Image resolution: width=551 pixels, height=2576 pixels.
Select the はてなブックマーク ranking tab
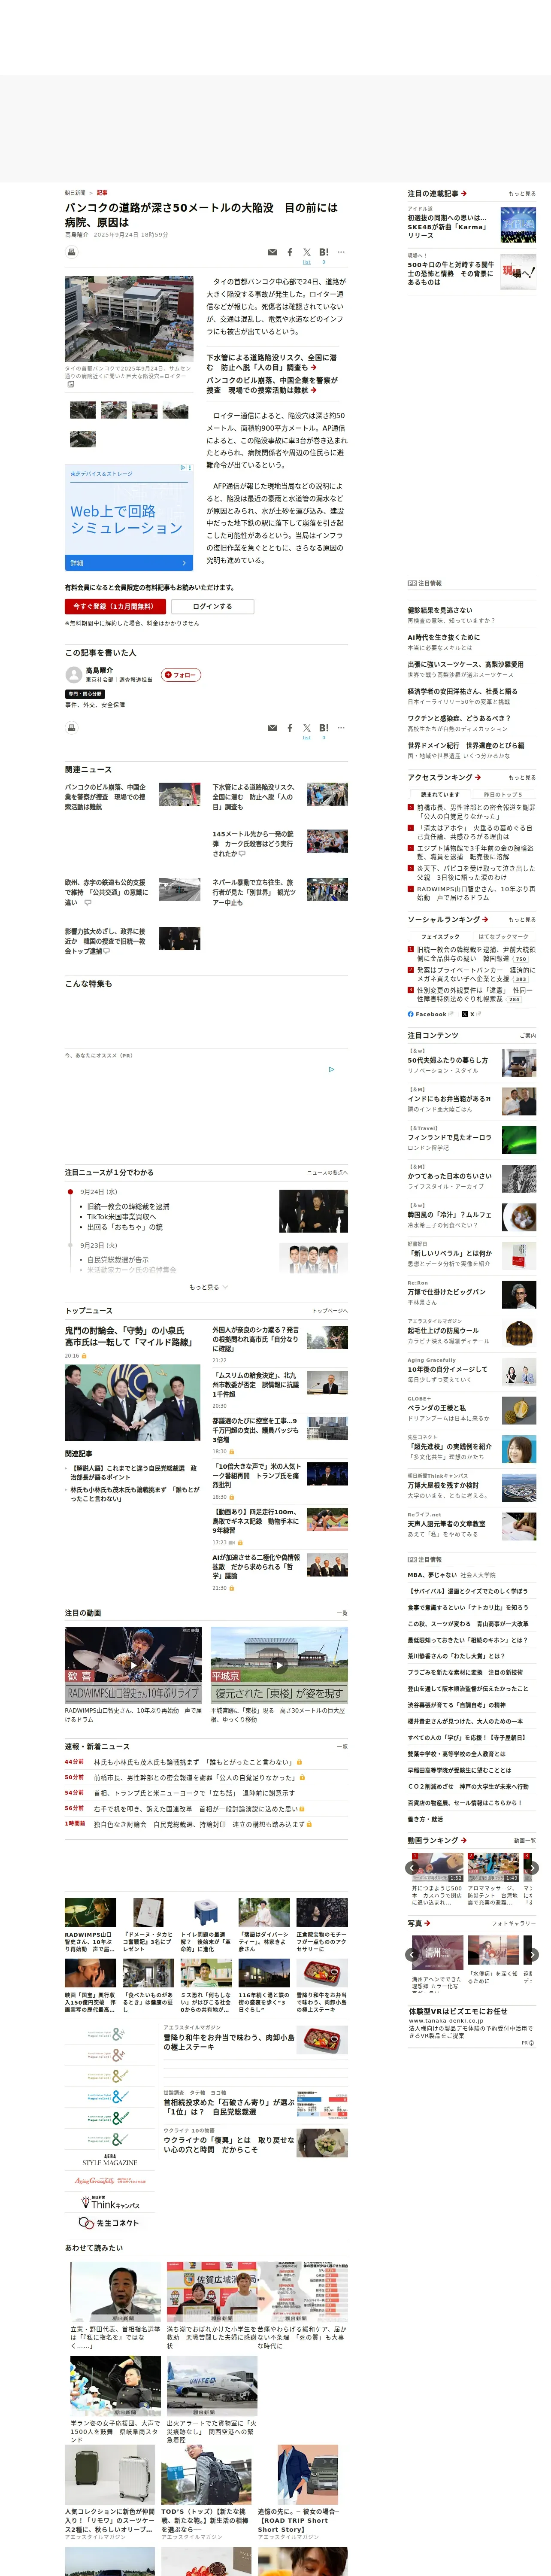(x=503, y=937)
